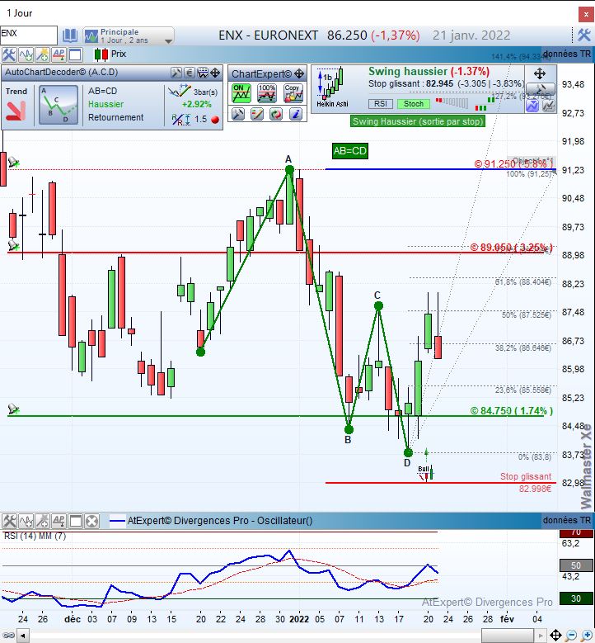Open Swing panel hammer settings
The height and width of the screenshot is (643, 595).
click(x=541, y=88)
